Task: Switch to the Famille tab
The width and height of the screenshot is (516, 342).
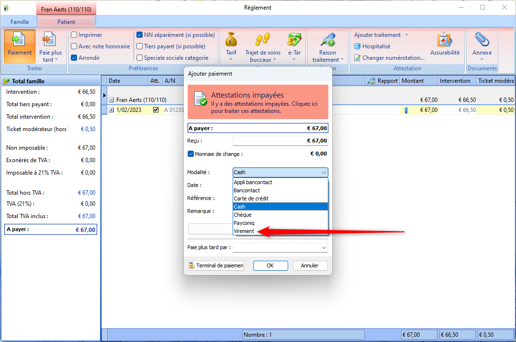Action: 20,22
